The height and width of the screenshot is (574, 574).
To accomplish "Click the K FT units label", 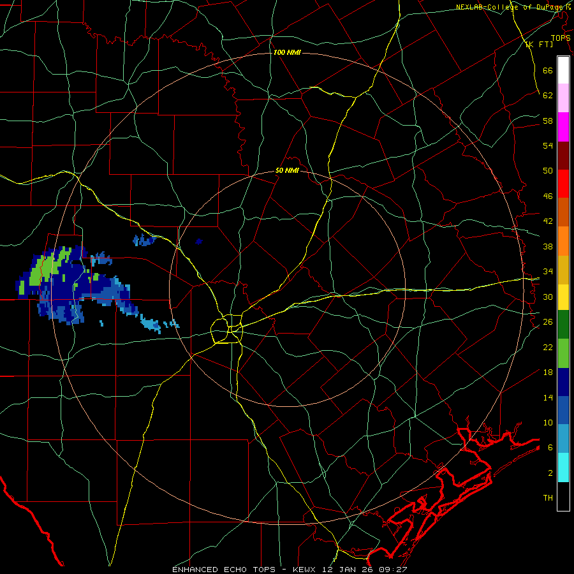I will point(540,44).
